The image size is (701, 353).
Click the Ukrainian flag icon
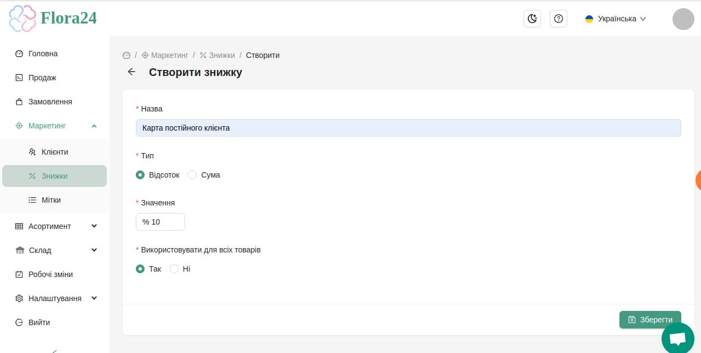point(589,19)
